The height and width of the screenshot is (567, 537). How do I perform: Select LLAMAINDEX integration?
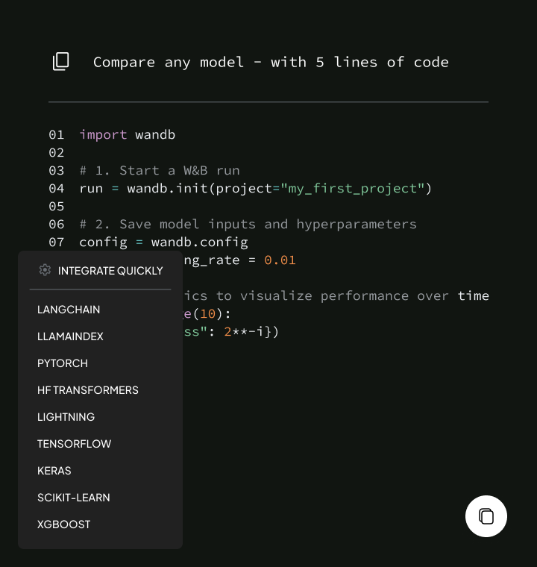coord(70,336)
